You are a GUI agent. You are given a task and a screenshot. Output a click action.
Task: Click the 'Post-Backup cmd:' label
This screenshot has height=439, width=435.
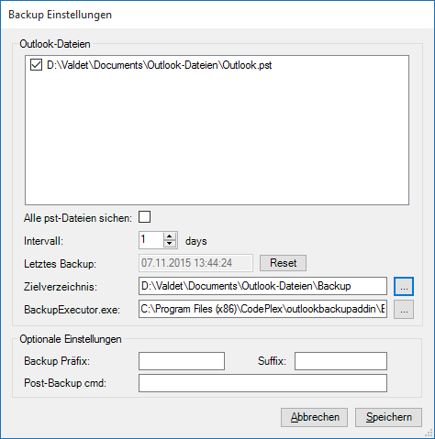pos(65,383)
